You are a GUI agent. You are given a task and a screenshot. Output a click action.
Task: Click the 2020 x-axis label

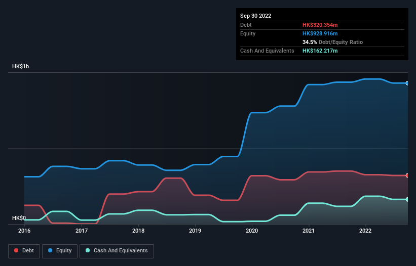point(252,231)
